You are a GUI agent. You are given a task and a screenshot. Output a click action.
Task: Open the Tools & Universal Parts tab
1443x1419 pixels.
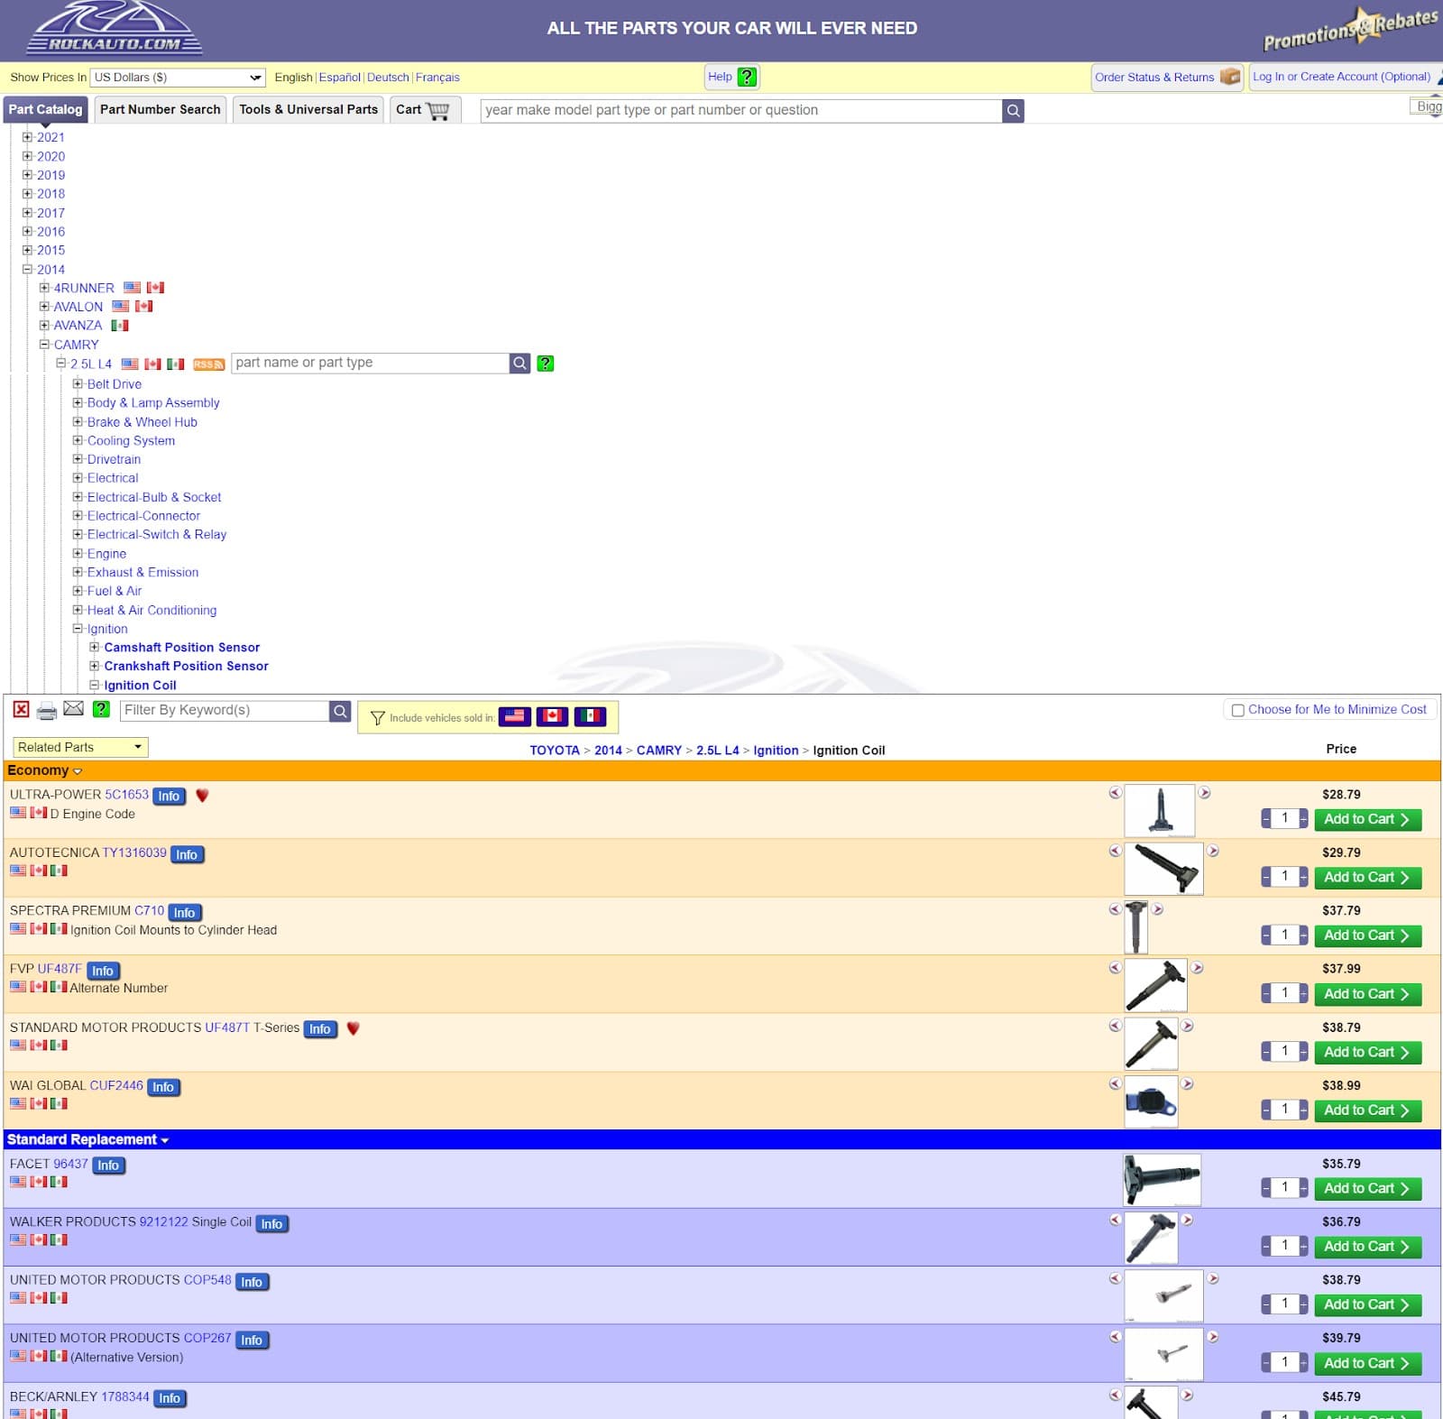coord(308,110)
